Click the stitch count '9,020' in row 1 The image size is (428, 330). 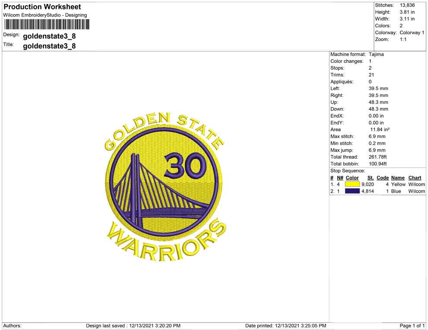click(367, 184)
